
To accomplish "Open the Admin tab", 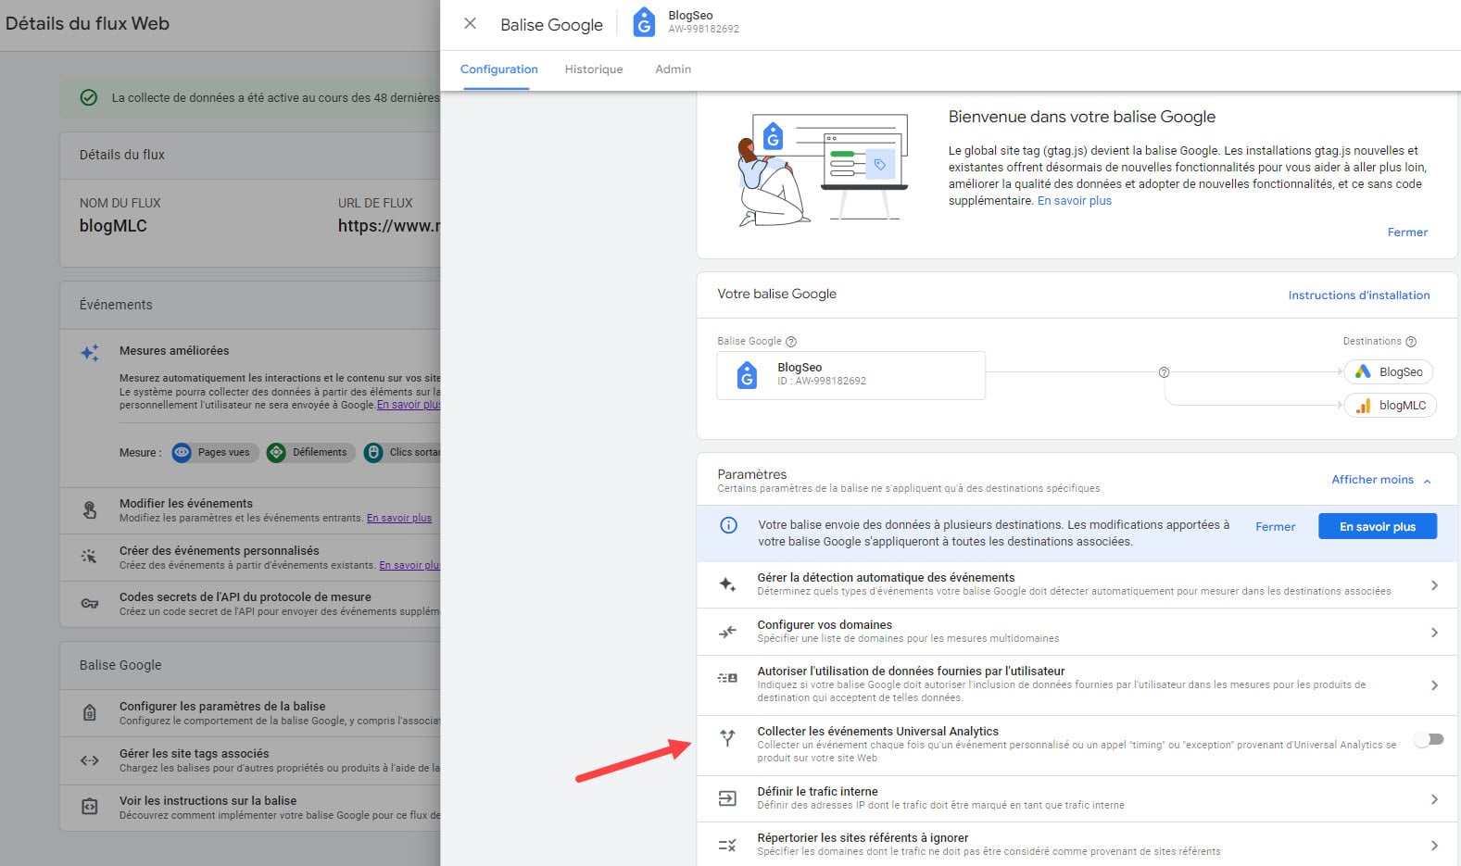I will [x=673, y=69].
